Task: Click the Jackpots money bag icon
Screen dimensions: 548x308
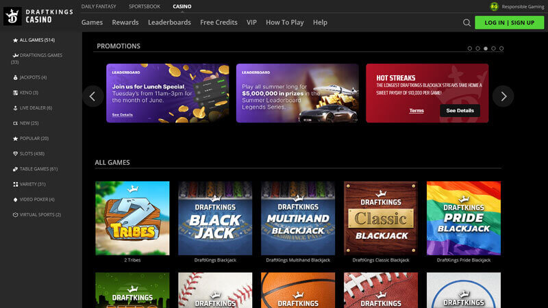Action: click(15, 77)
